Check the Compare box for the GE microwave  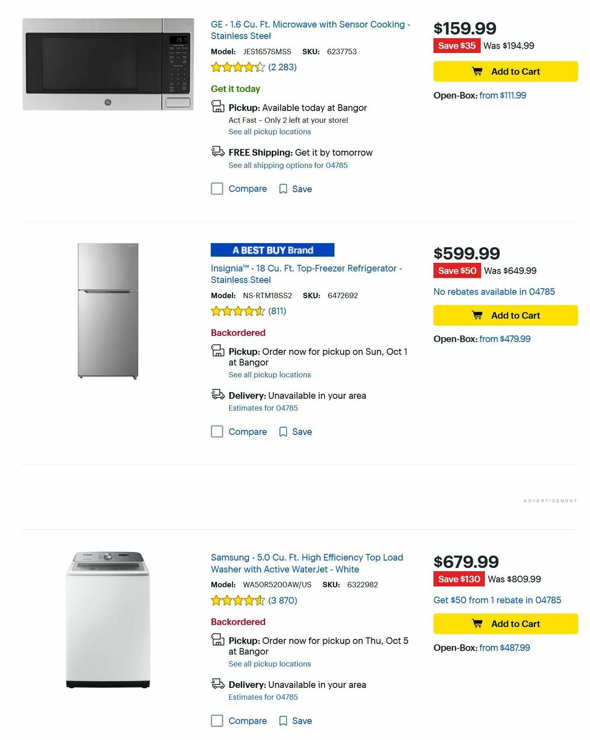point(217,189)
